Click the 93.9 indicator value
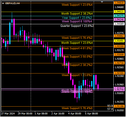The image size is (126, 117). coord(110,106)
